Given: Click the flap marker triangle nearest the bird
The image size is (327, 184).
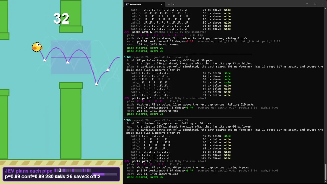Looking at the screenshot, I should coord(45,60).
